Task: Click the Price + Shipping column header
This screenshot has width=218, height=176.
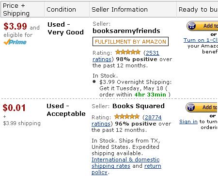Action: (16, 10)
